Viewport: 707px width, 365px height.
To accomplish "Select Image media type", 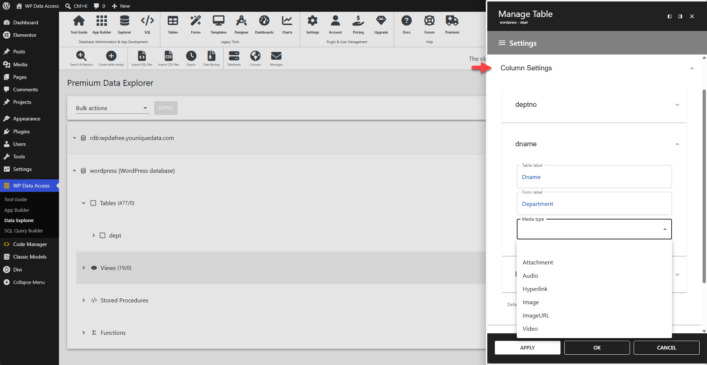I will (594, 302).
